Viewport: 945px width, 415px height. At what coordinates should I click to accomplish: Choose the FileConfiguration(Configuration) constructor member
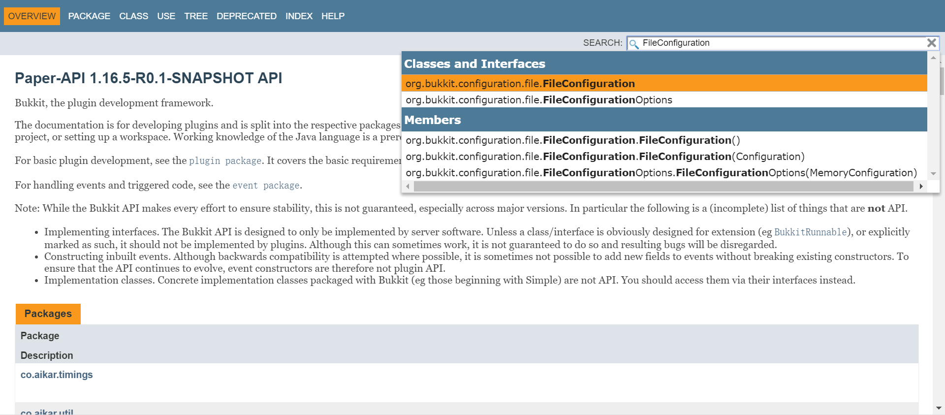click(664, 157)
